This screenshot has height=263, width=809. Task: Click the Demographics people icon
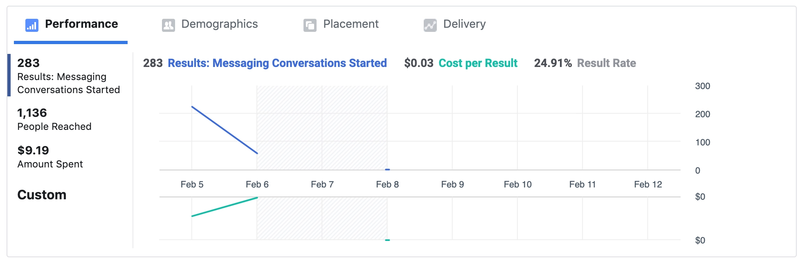coord(169,25)
